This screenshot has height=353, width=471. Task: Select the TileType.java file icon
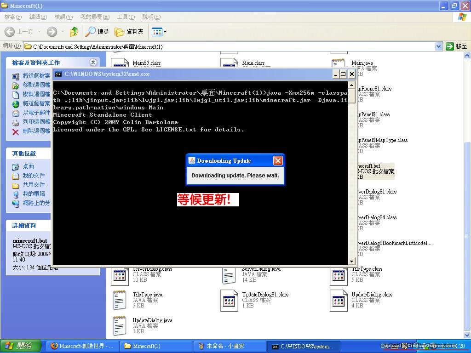120,300
